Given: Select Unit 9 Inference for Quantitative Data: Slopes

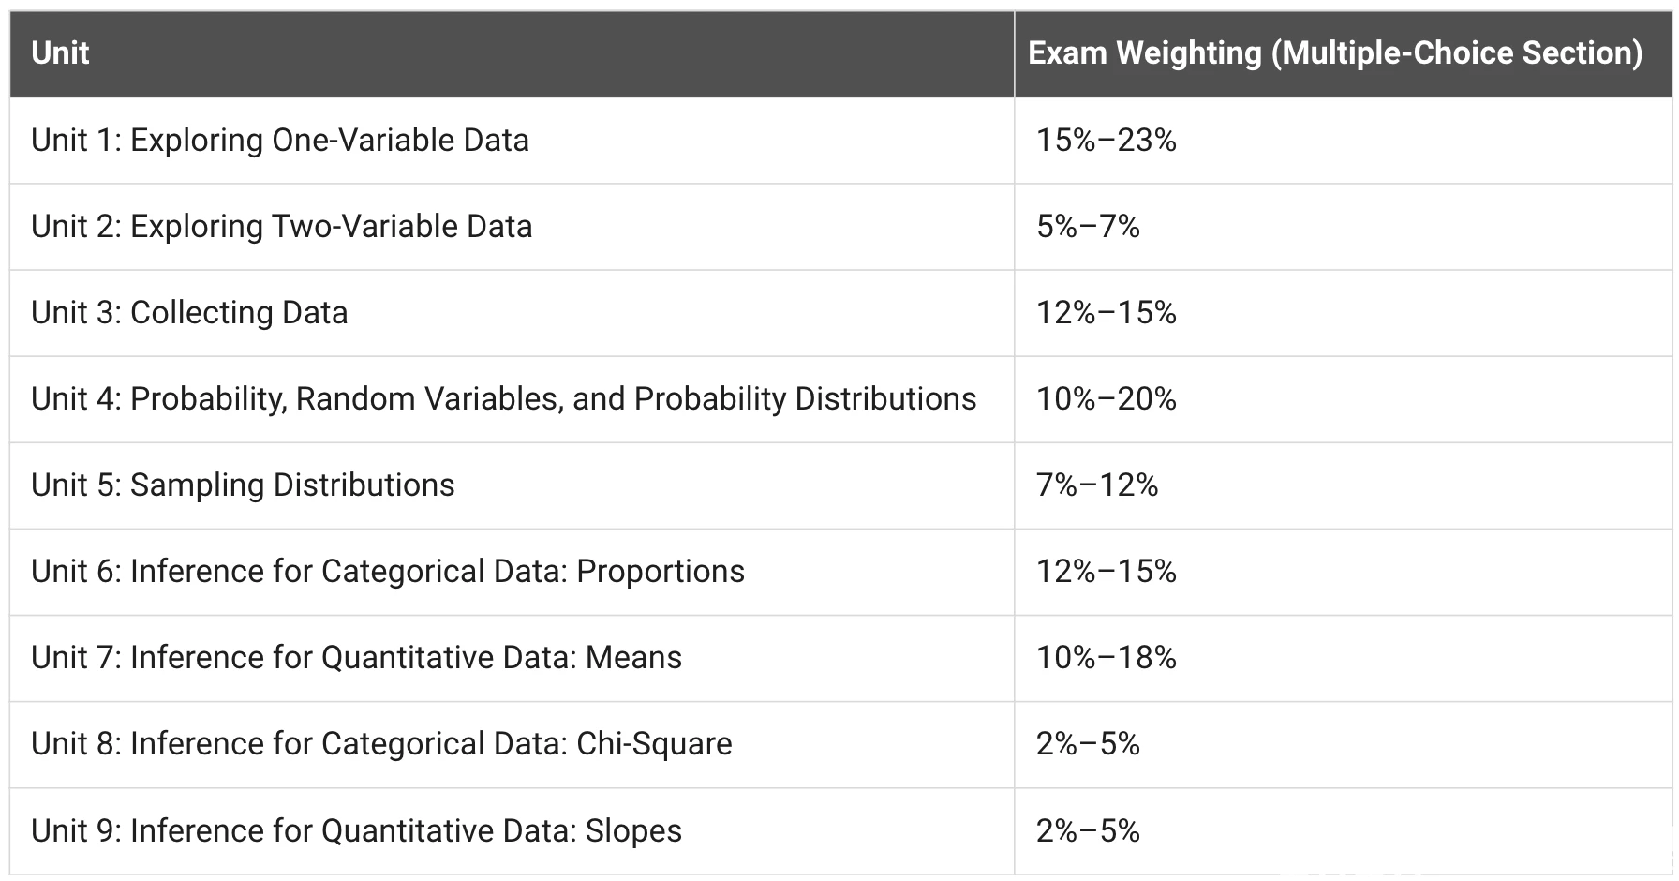Looking at the screenshot, I should pos(356,831).
